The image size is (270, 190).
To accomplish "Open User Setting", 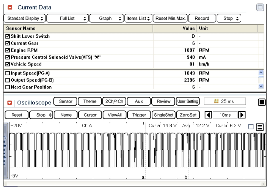I will click(188, 101).
